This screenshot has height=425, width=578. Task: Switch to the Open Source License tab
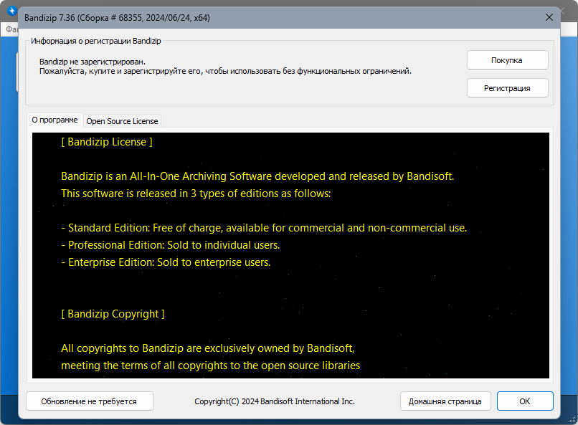[122, 121]
